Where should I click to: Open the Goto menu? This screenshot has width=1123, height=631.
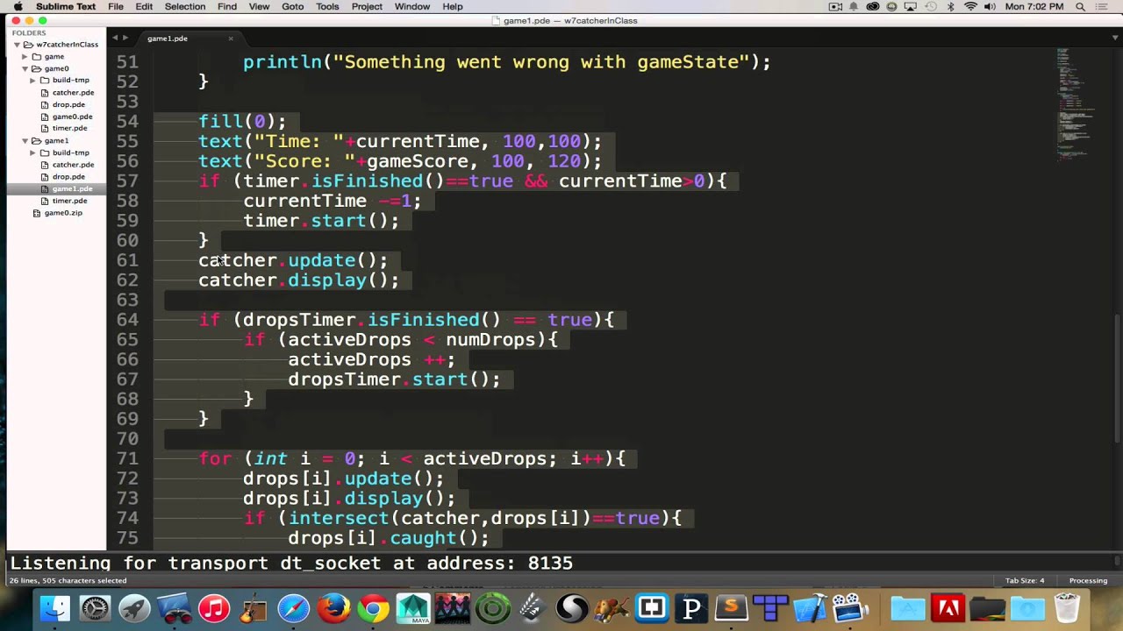pos(293,7)
